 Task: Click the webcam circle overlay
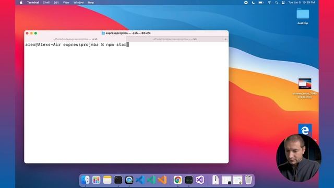299,158
